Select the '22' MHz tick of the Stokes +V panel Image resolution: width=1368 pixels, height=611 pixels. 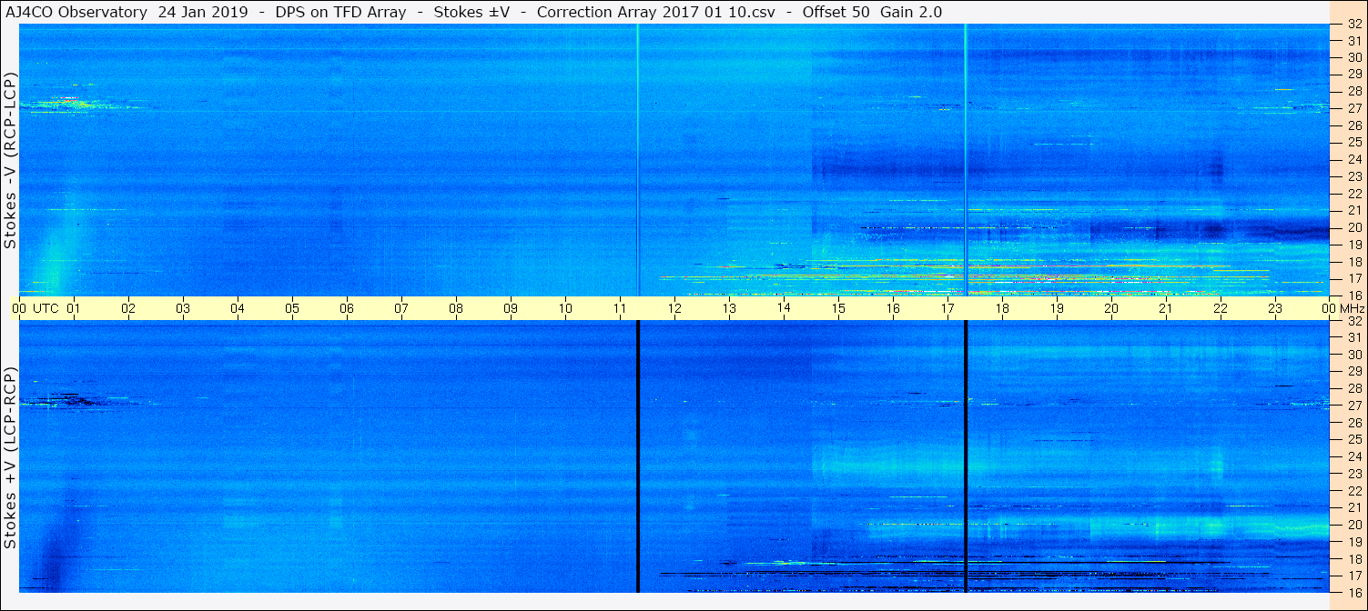(1353, 490)
